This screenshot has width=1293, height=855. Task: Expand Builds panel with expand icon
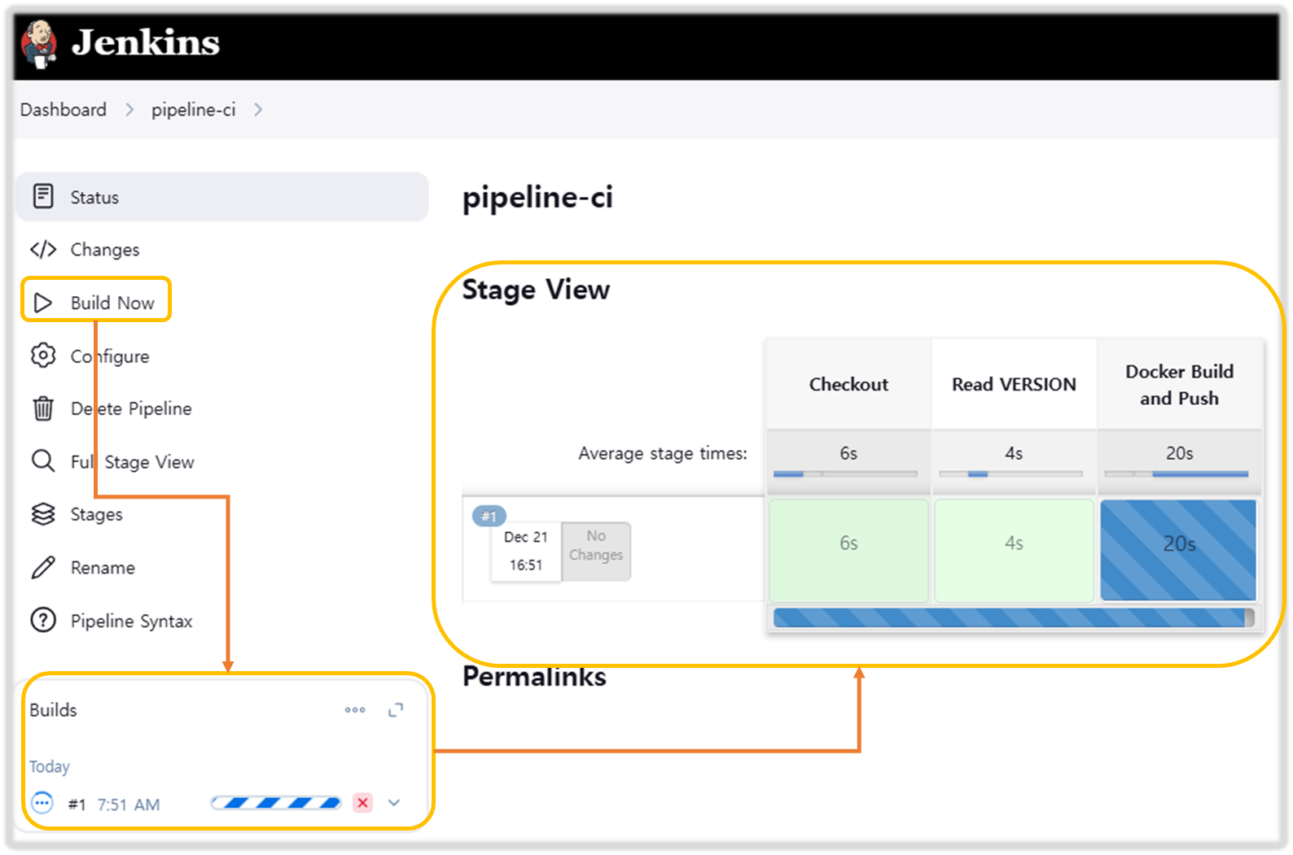396,710
